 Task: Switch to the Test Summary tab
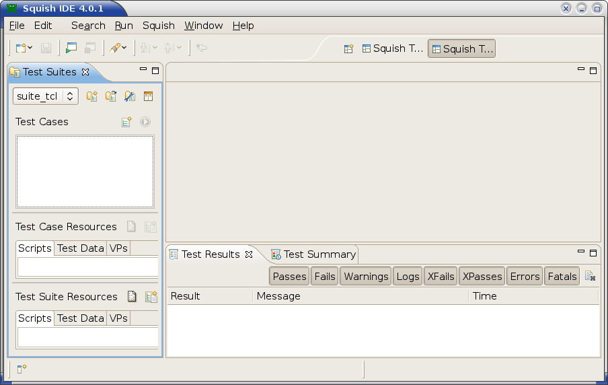313,254
